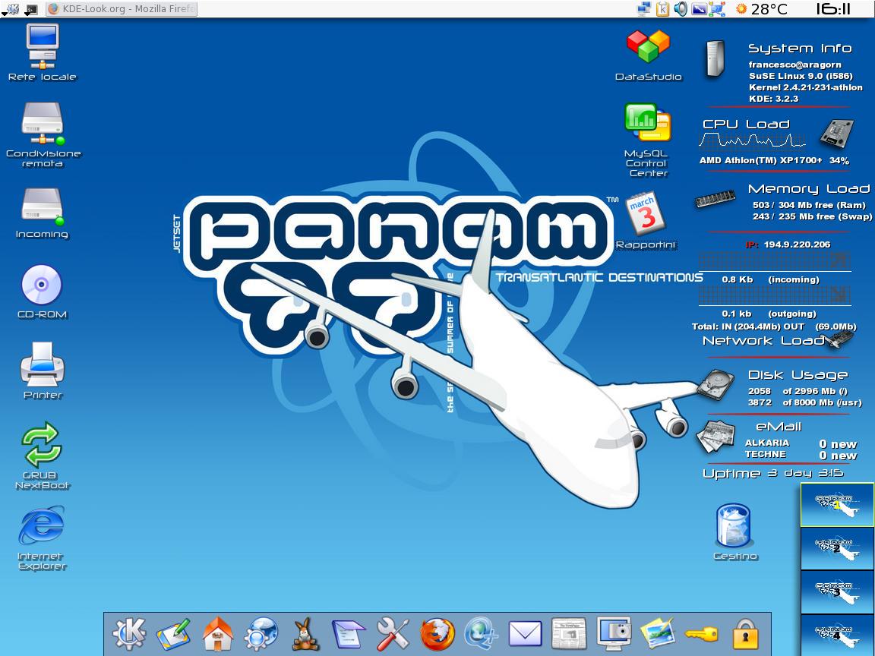Viewport: 875px width, 656px height.
Task: Click the Klipper clipboard tray icon
Action: click(662, 9)
